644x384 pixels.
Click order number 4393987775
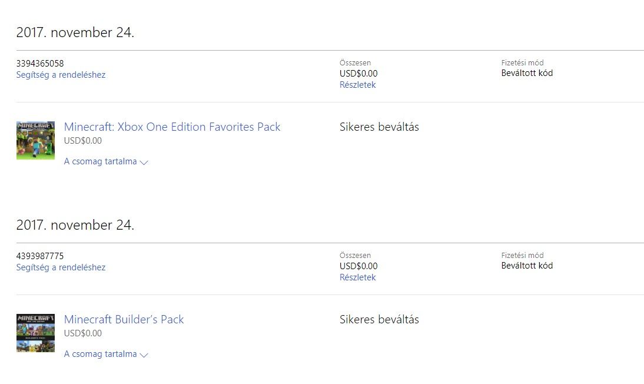[40, 256]
